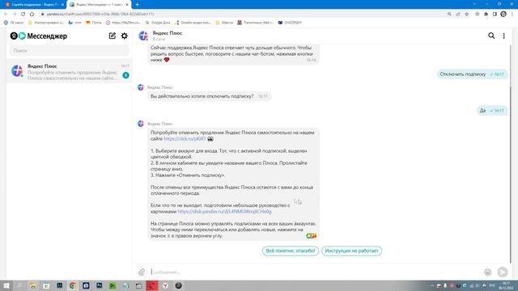518x291 pixels.
Task: Send the message with the arrow button
Action: coord(503,272)
